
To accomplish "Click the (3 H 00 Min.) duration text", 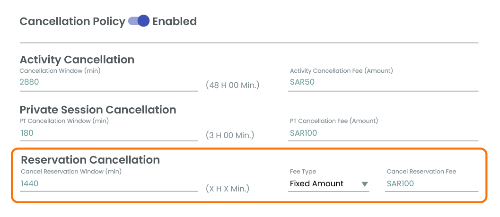I will [x=230, y=135].
